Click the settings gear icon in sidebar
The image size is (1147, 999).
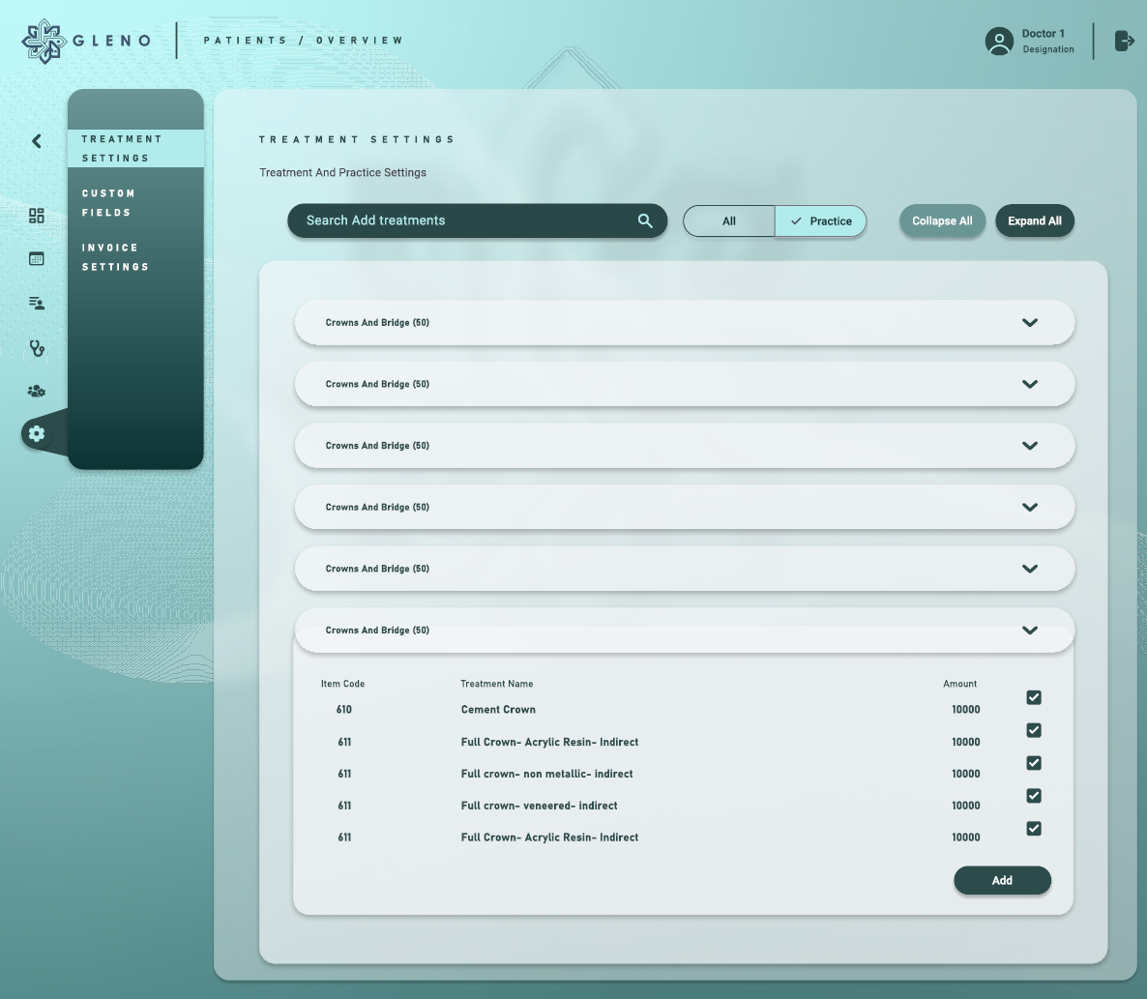click(36, 433)
